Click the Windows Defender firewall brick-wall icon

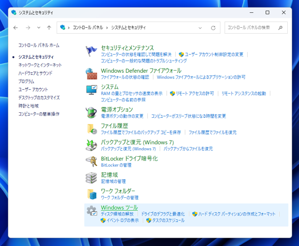[x=91, y=74]
